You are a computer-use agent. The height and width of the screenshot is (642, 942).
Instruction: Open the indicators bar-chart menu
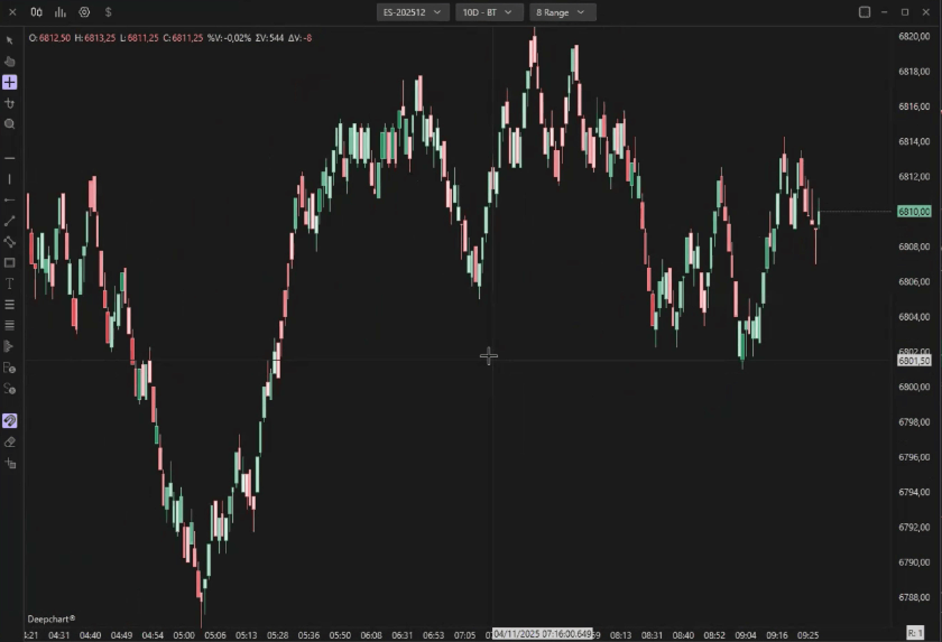coord(60,12)
